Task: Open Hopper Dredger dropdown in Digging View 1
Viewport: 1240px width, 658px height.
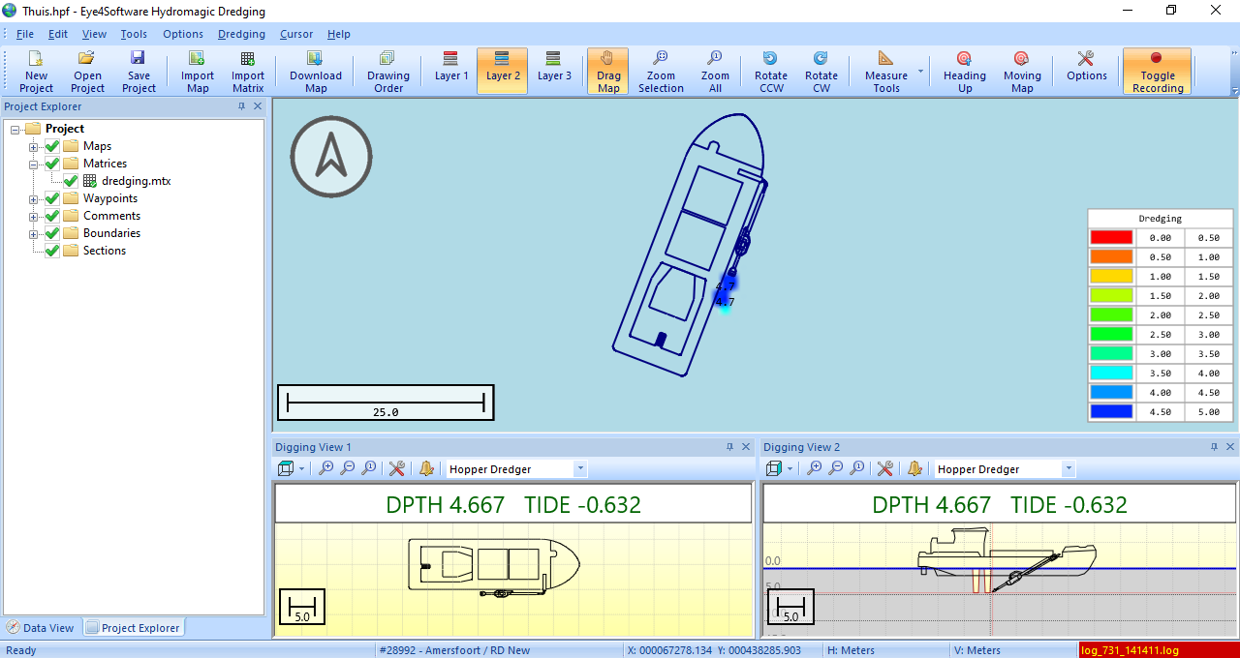Action: pyautogui.click(x=580, y=469)
